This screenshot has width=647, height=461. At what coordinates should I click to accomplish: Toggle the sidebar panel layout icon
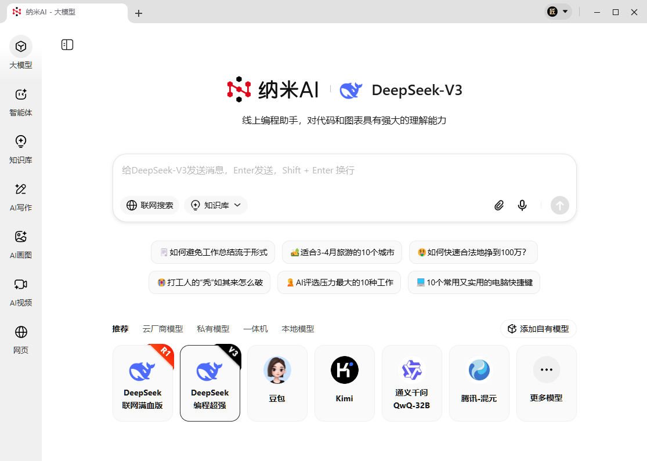[x=67, y=45]
